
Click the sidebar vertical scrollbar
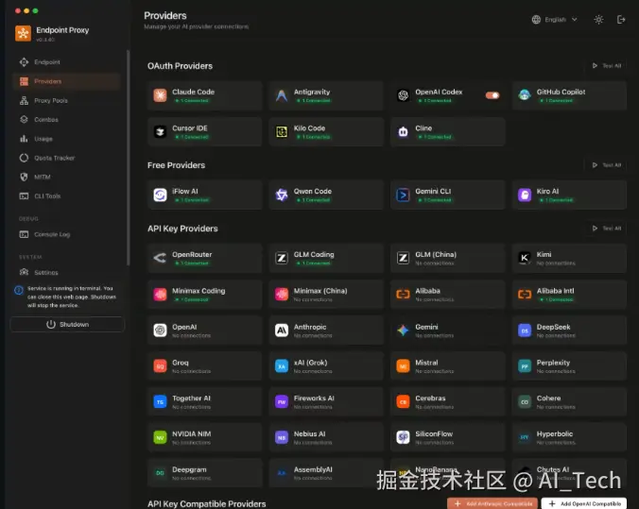pos(128,158)
